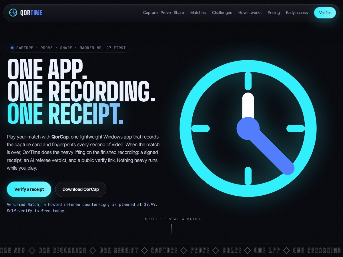The image size is (343, 257).
Task: Open the Capture · Prove · Share nav link
Action: [x=163, y=13]
